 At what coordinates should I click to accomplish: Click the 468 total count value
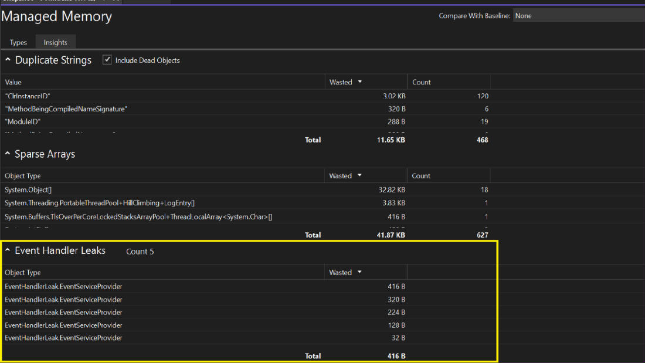[x=482, y=140]
